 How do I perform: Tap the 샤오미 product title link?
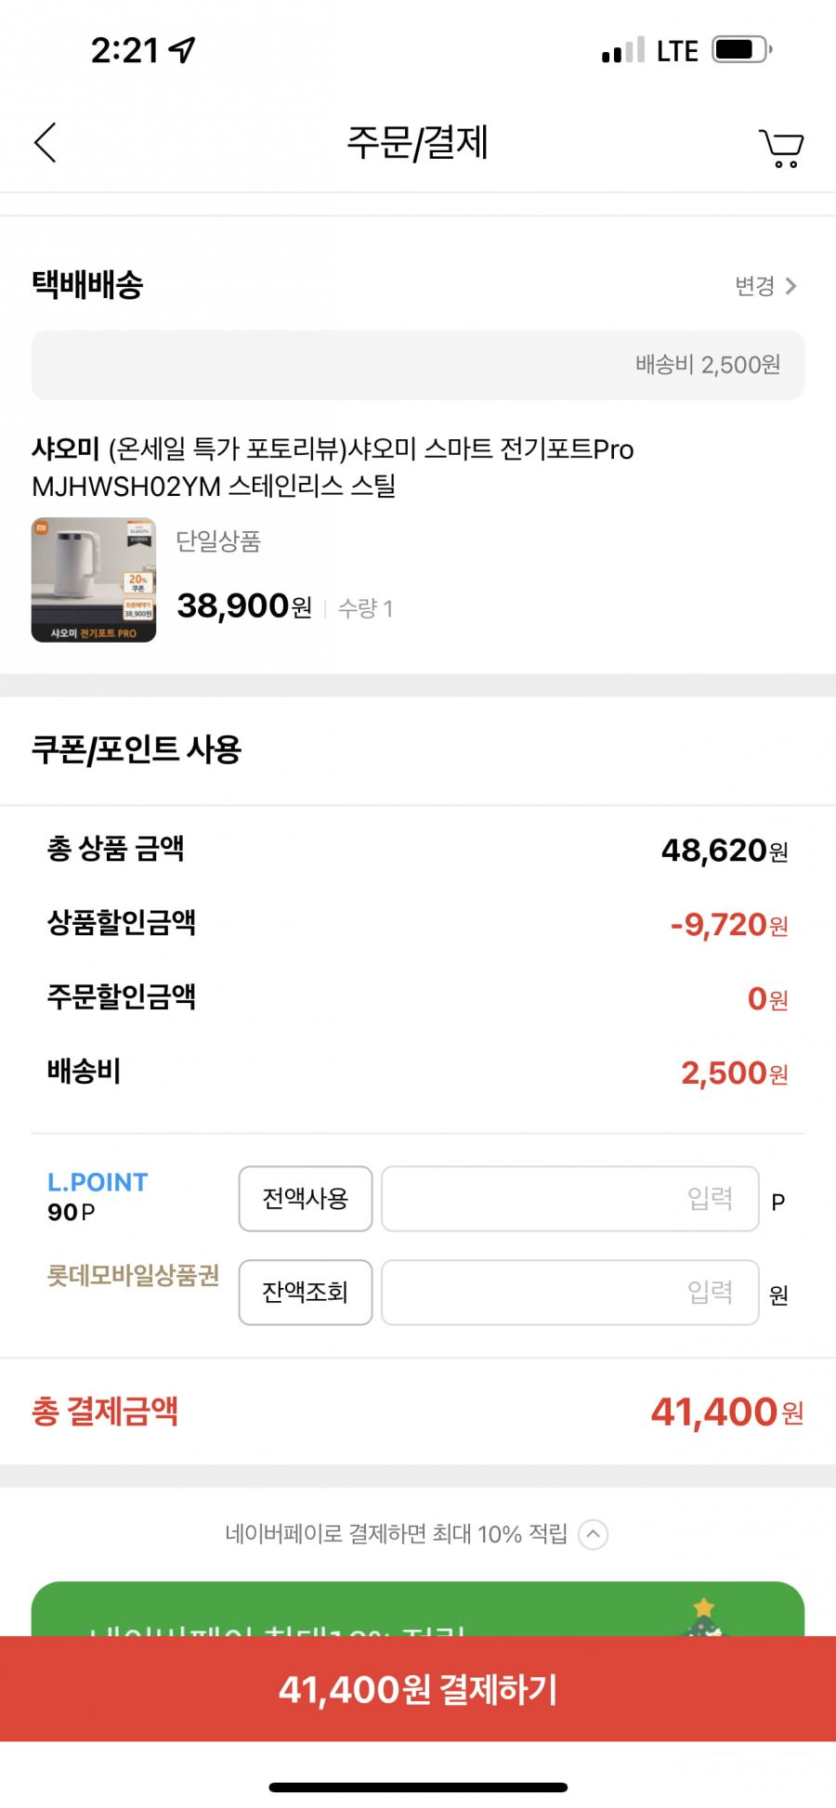coord(333,467)
